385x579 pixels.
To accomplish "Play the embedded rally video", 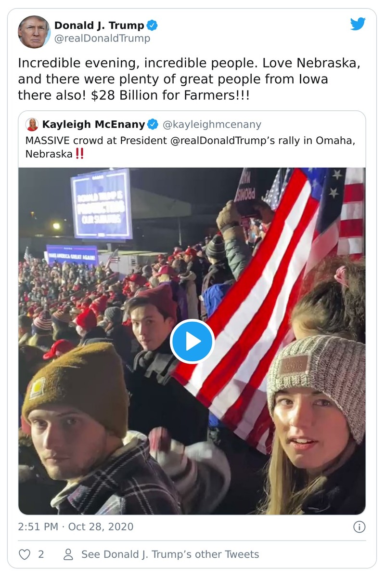I will coord(192,341).
